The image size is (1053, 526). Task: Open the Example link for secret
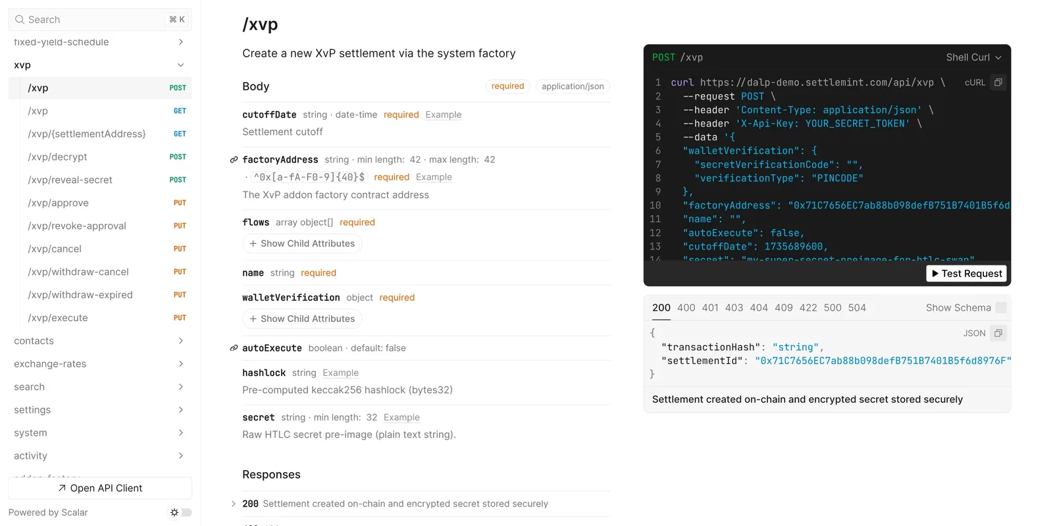(x=401, y=417)
